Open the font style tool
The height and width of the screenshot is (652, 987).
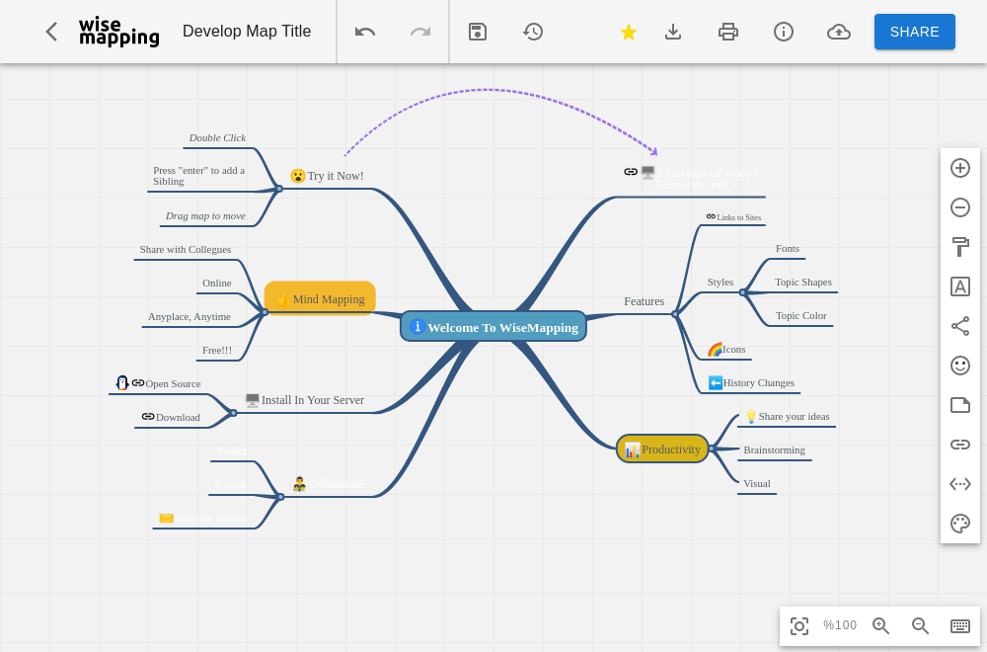pos(960,286)
